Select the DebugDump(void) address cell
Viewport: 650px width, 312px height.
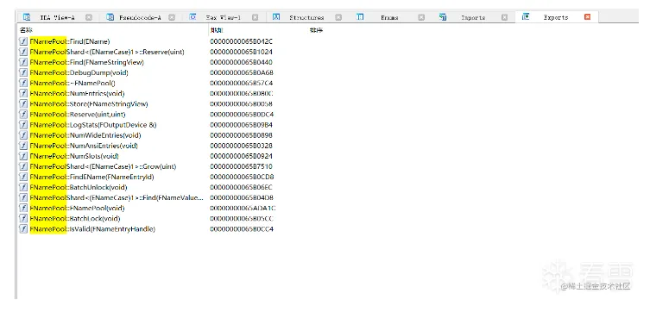click(242, 72)
